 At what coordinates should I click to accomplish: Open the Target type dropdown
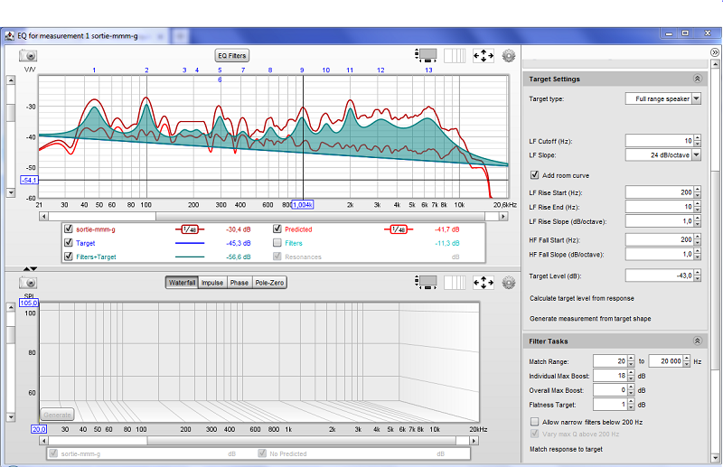(x=696, y=98)
